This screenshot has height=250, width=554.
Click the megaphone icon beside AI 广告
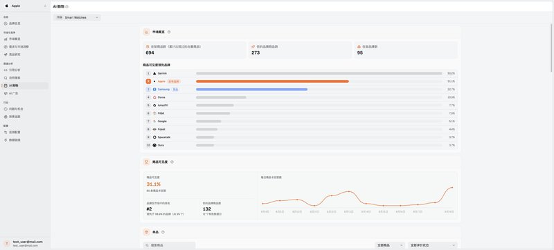(6, 93)
